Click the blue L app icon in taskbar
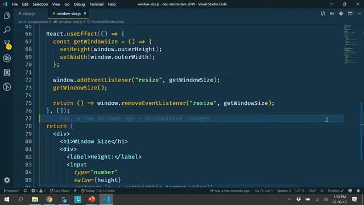The width and height of the screenshot is (364, 205). tap(78, 199)
